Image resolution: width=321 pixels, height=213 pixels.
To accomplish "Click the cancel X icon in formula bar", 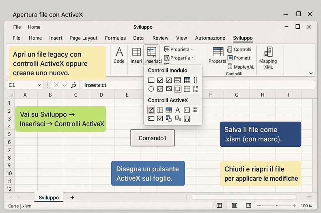I will click(x=56, y=85).
